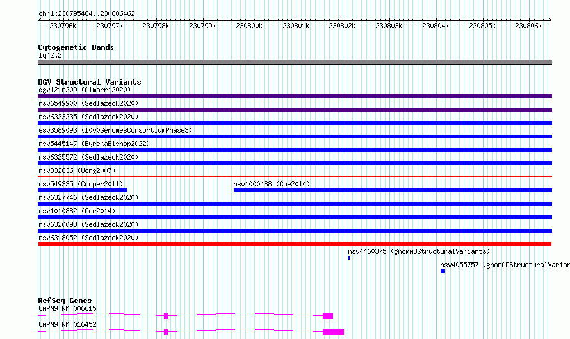The width and height of the screenshot is (570, 339).
Task: Click the right arrow end of ruler
Action: 550,20
